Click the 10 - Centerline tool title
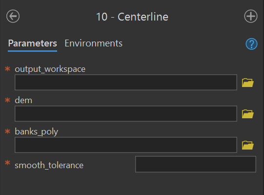 [x=132, y=17]
